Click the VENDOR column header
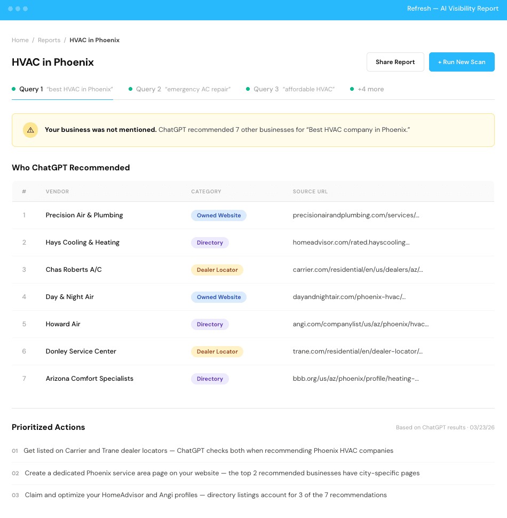 (x=58, y=192)
